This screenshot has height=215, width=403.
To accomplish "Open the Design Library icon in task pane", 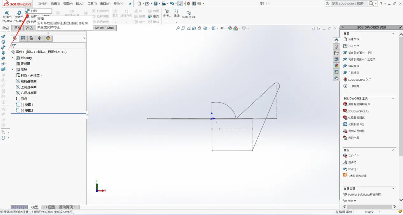I will [x=336, y=47].
